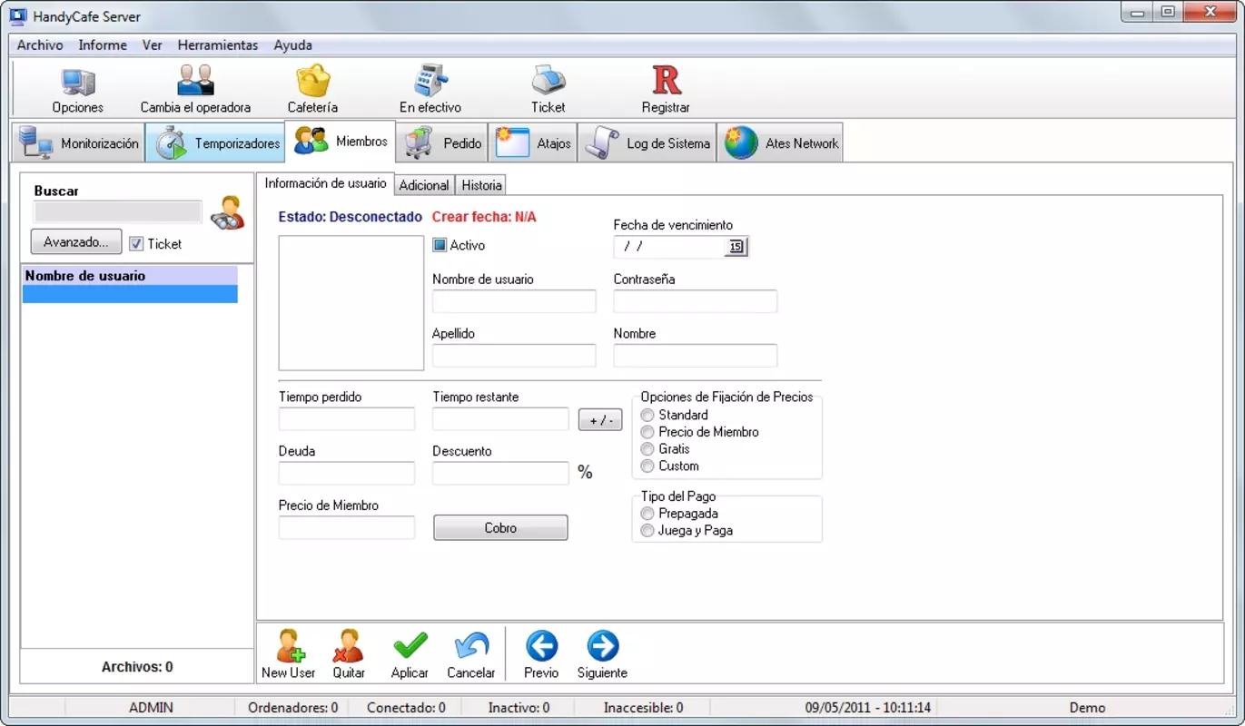Toggle the Ticket checkbox
This screenshot has width=1245, height=726.
[x=136, y=244]
